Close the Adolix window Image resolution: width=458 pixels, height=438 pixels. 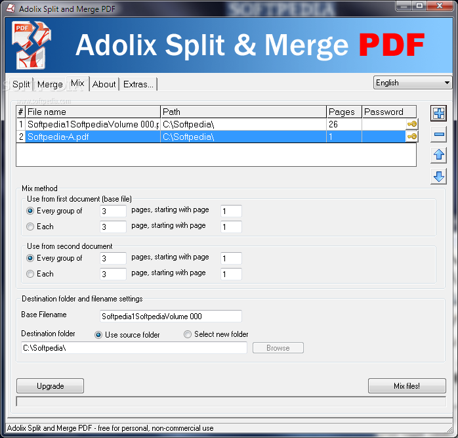pyautogui.click(x=440, y=5)
